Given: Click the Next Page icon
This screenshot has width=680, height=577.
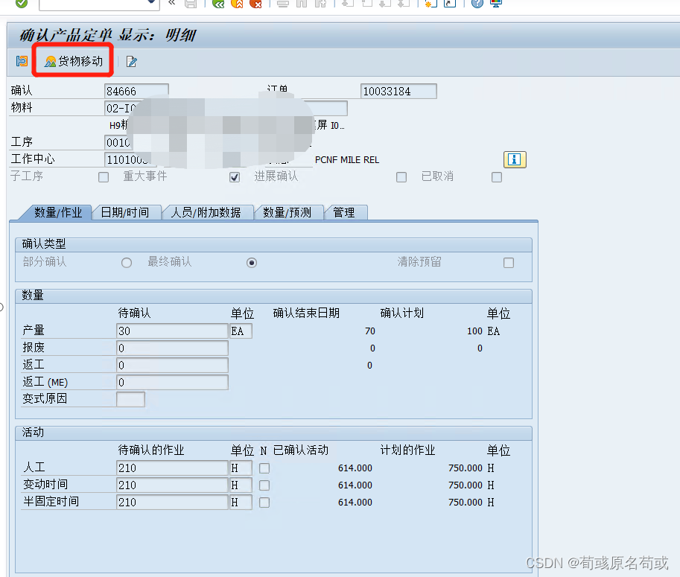Looking at the screenshot, I should click(x=385, y=4).
